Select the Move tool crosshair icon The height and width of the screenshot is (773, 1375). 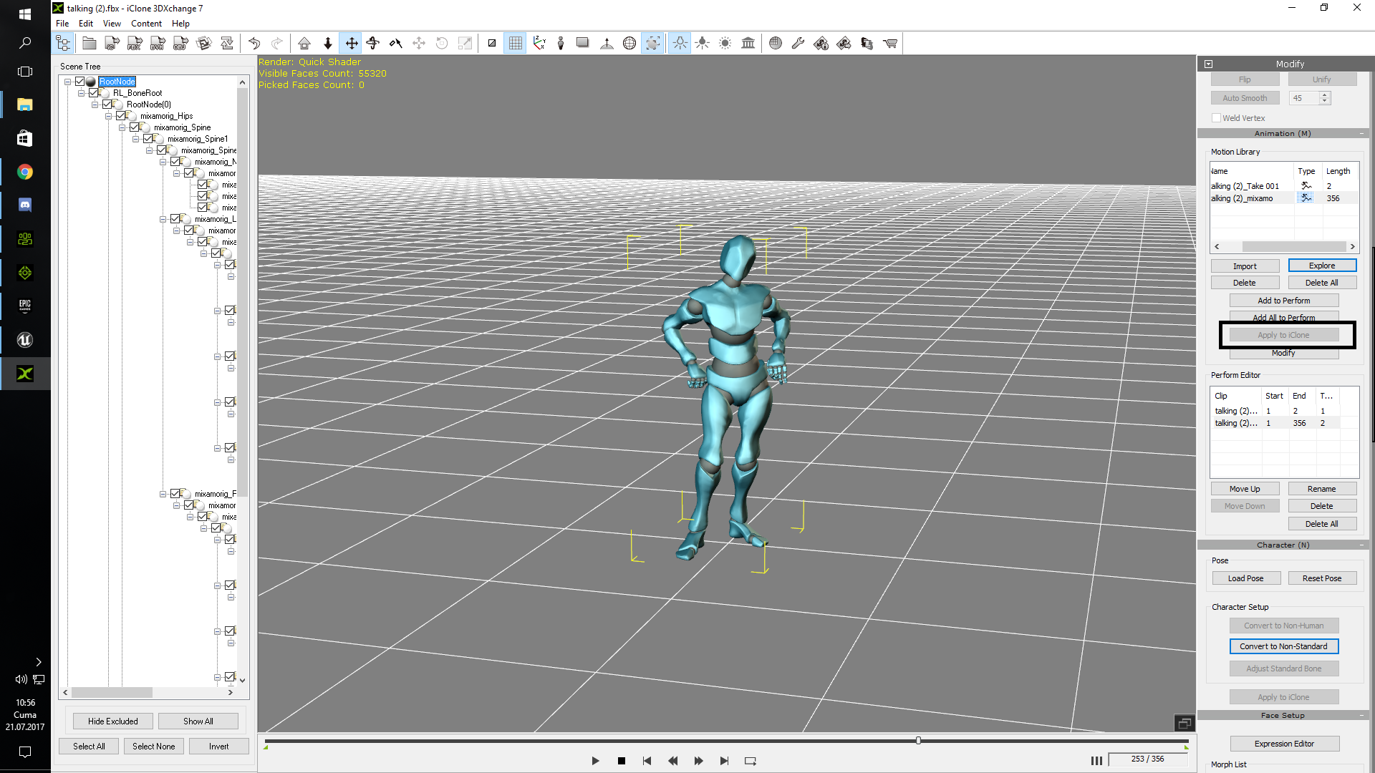coord(352,44)
